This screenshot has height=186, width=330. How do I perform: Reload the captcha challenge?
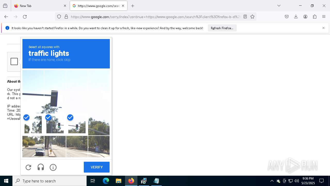pos(28,167)
